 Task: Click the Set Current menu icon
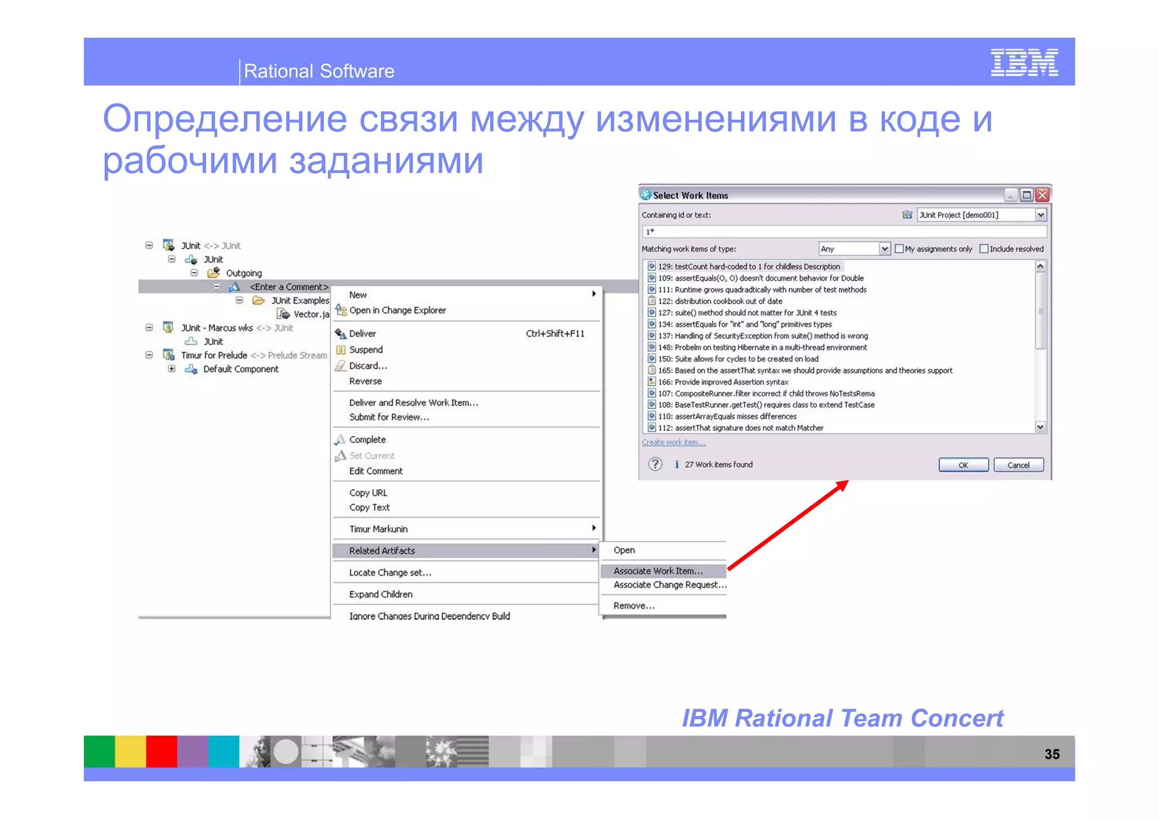[x=340, y=455]
